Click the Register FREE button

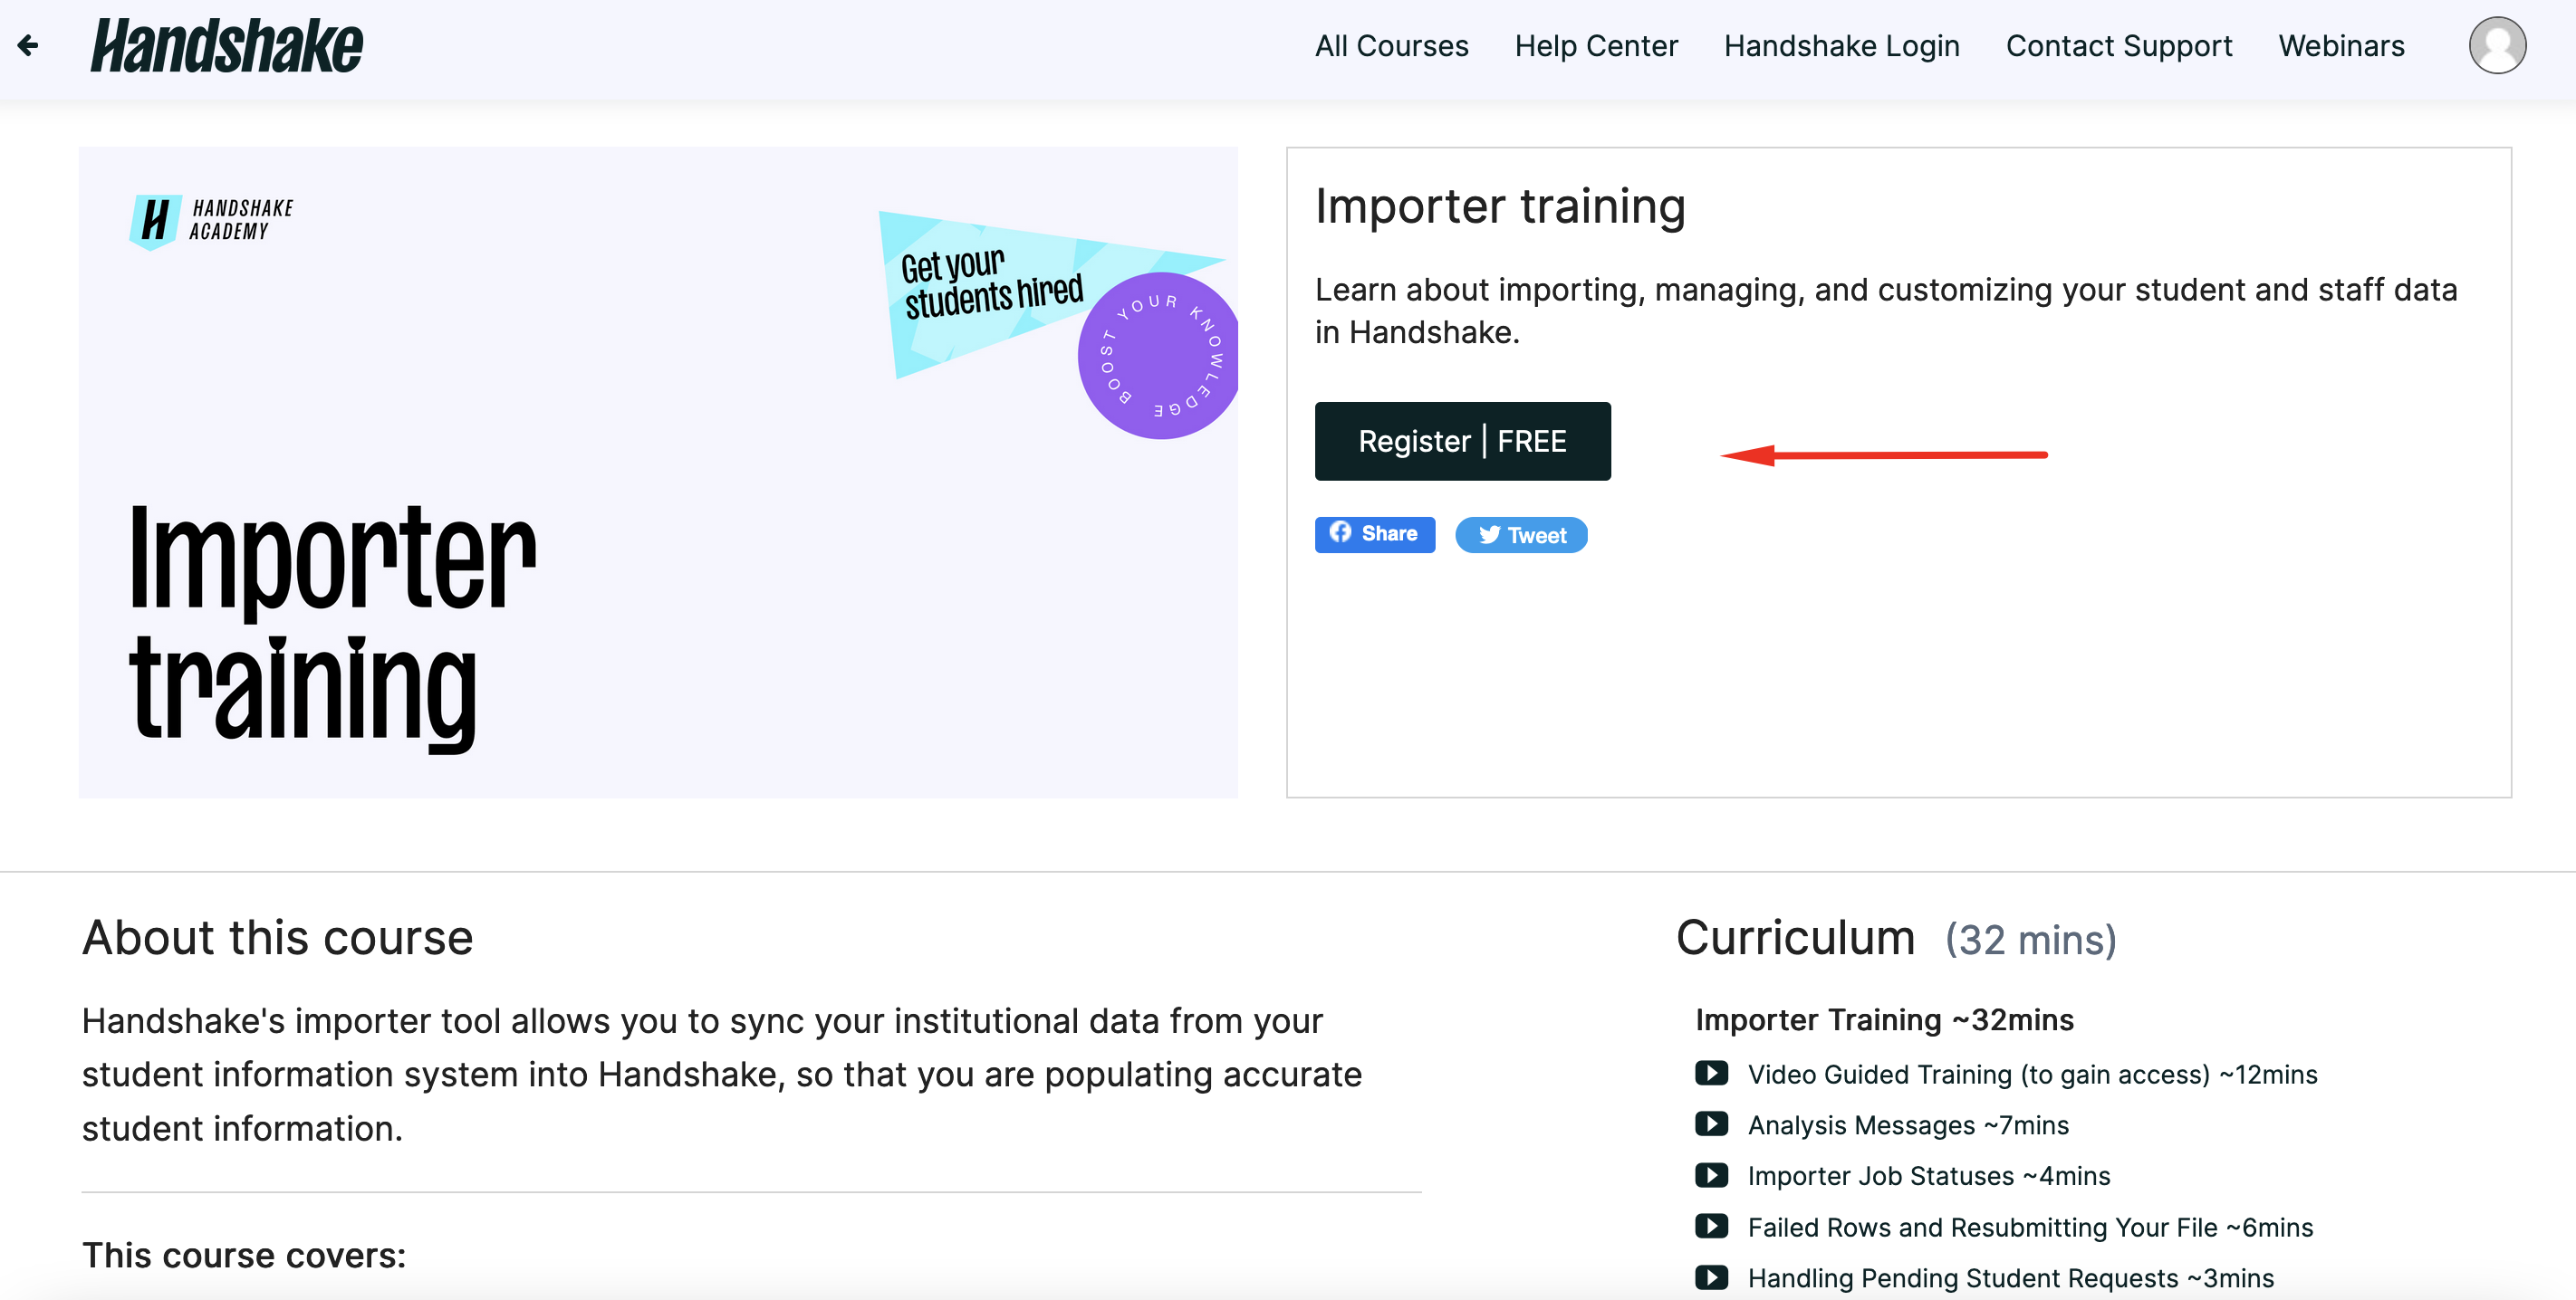[x=1462, y=441]
